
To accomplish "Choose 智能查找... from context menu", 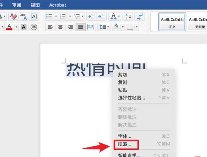I will tap(144, 155).
